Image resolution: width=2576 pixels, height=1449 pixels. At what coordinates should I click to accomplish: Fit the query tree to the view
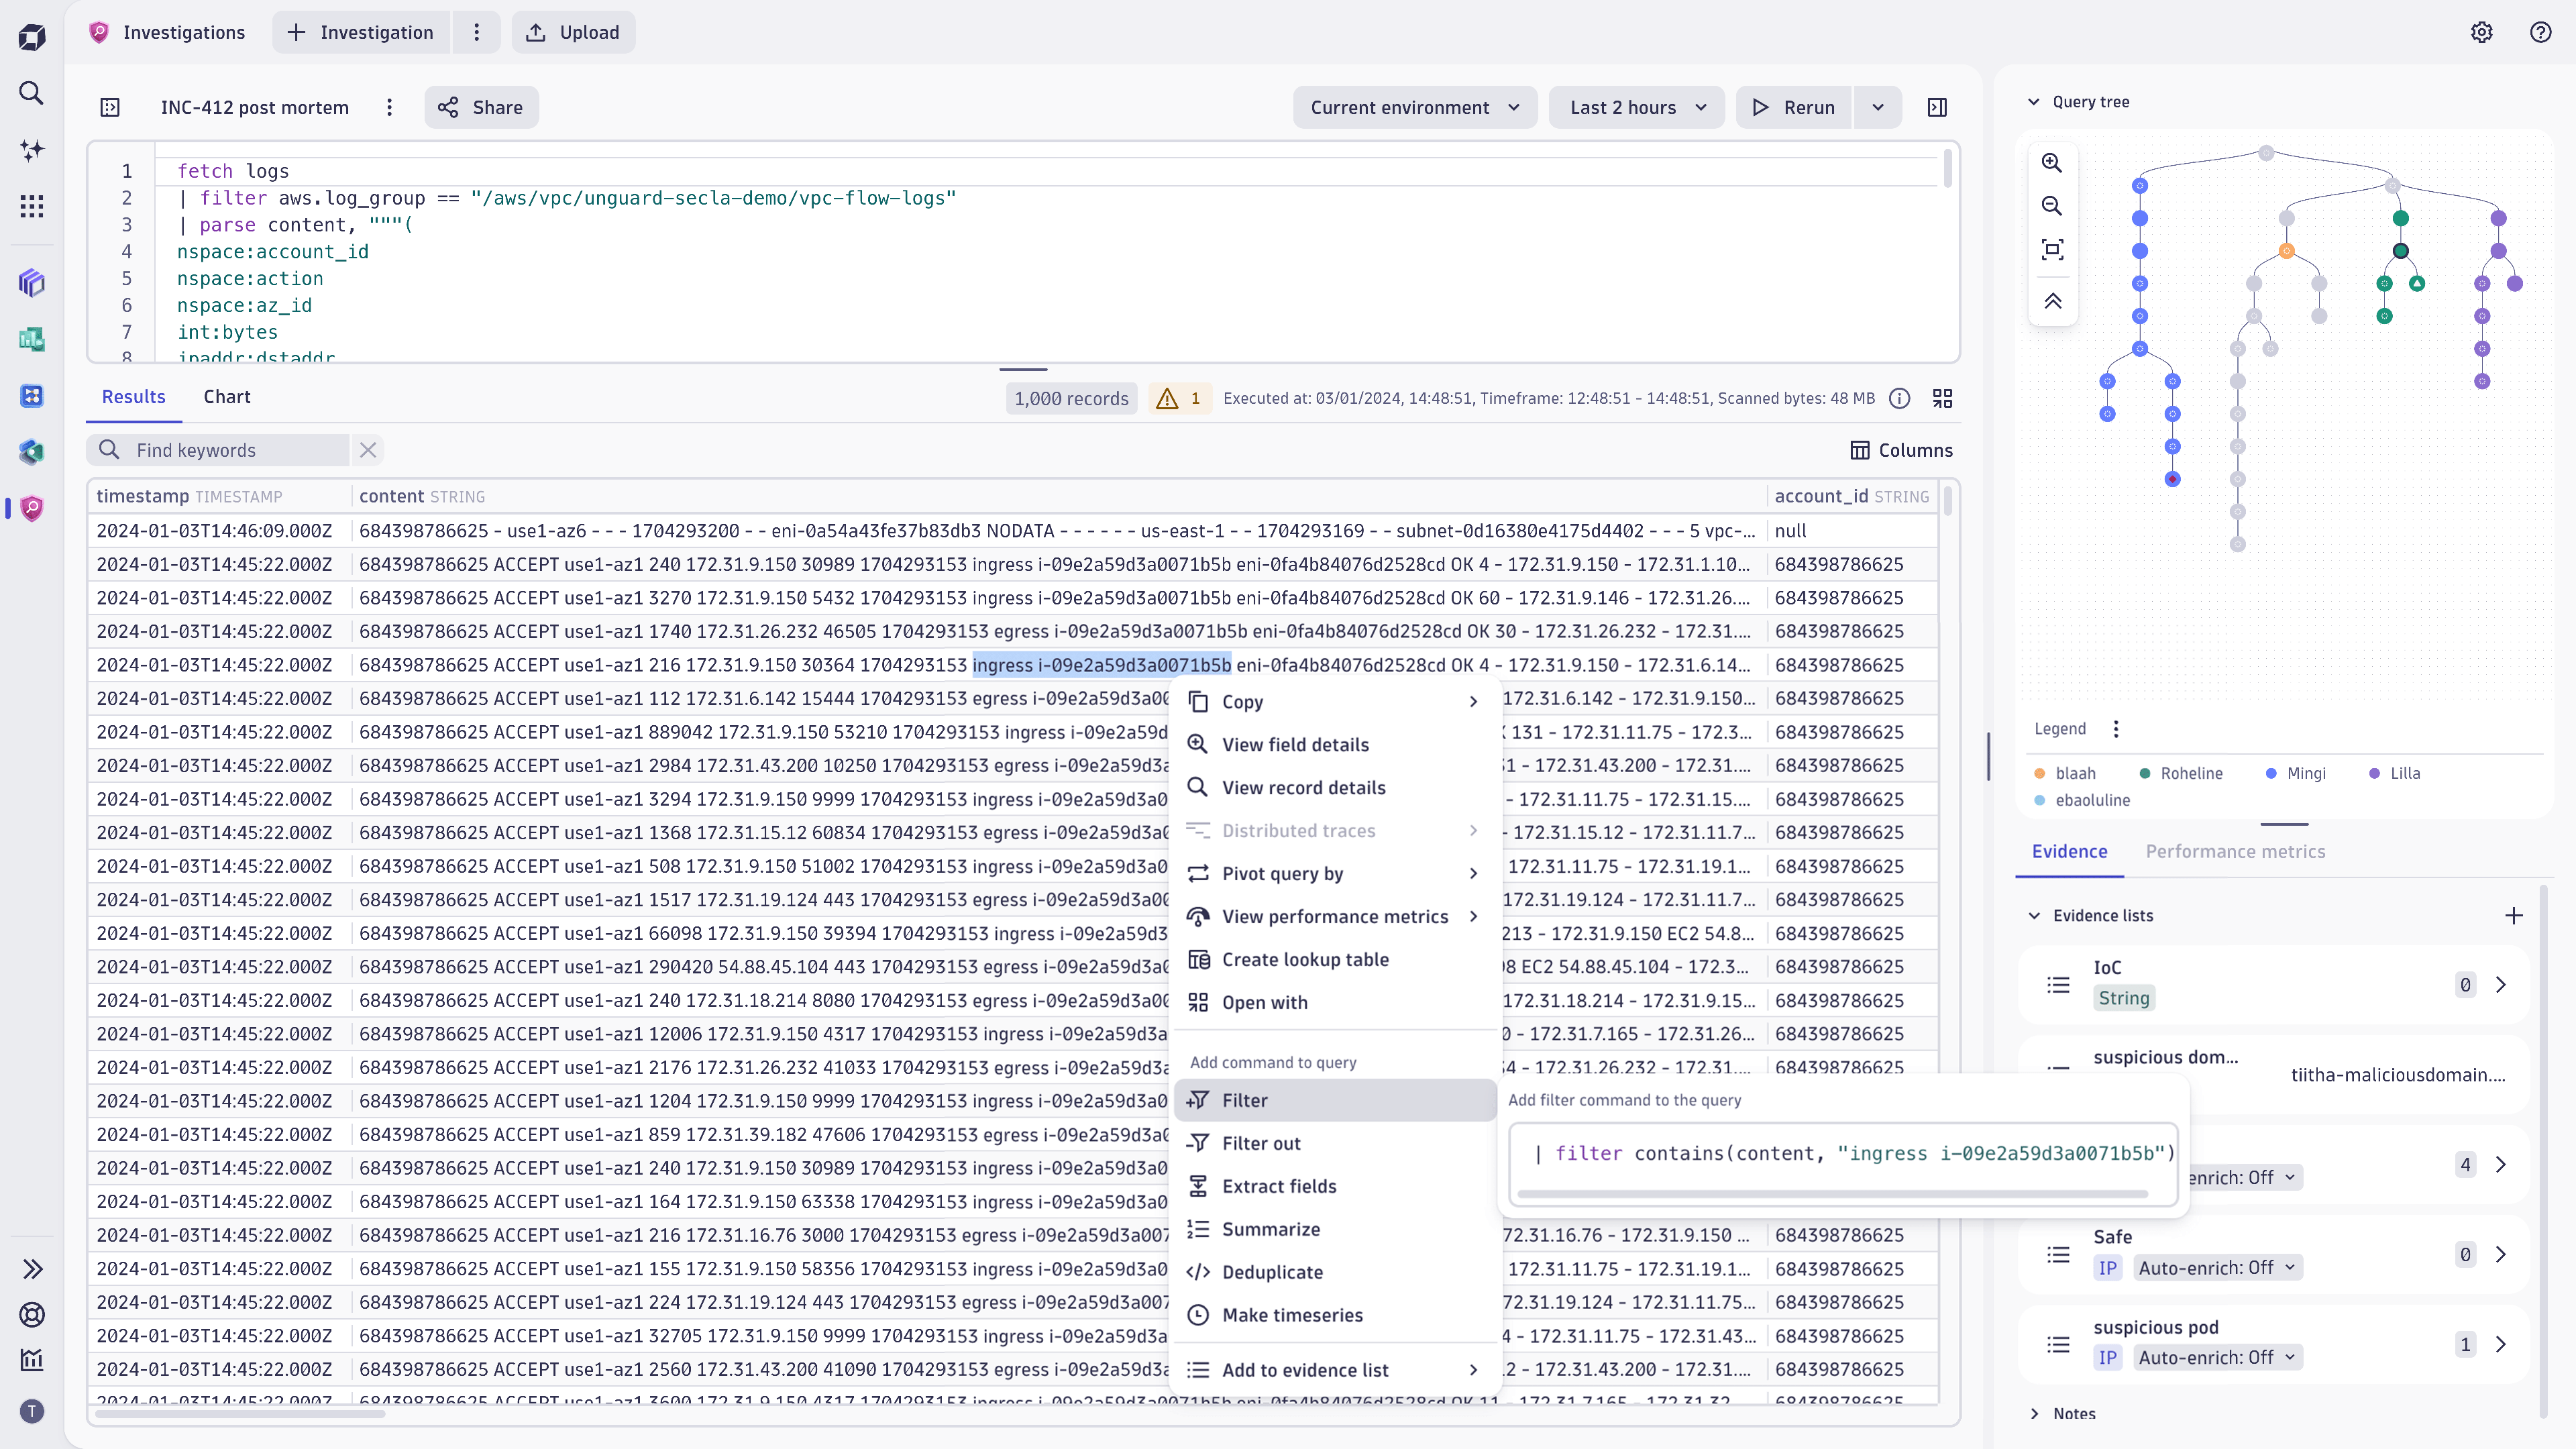(x=2053, y=249)
